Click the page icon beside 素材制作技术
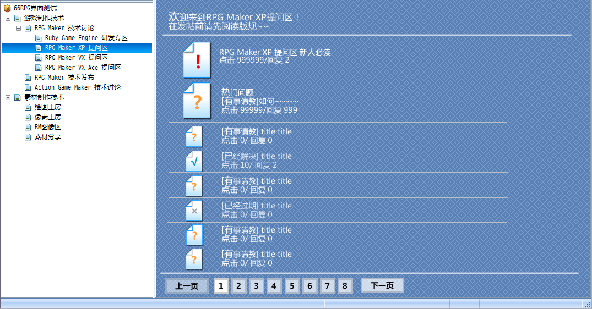592x309 pixels. click(x=18, y=97)
